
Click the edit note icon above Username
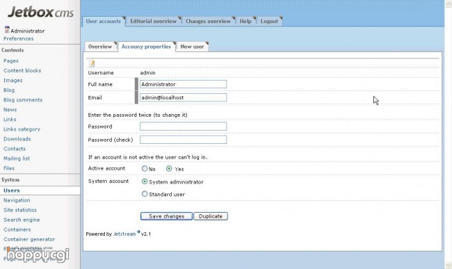coord(92,63)
